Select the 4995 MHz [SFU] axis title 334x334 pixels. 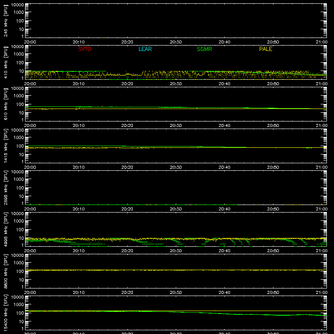tap(5, 230)
